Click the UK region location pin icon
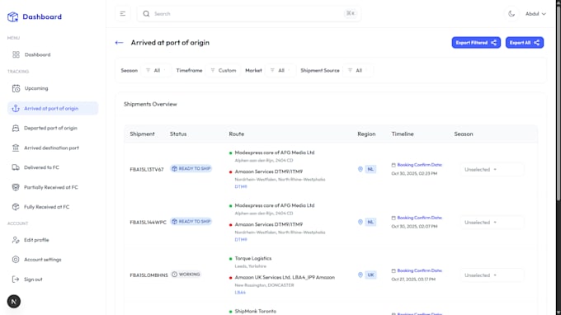 tap(361, 275)
